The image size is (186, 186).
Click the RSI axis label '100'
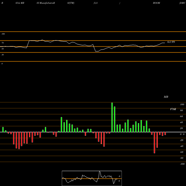tap(3, 34)
